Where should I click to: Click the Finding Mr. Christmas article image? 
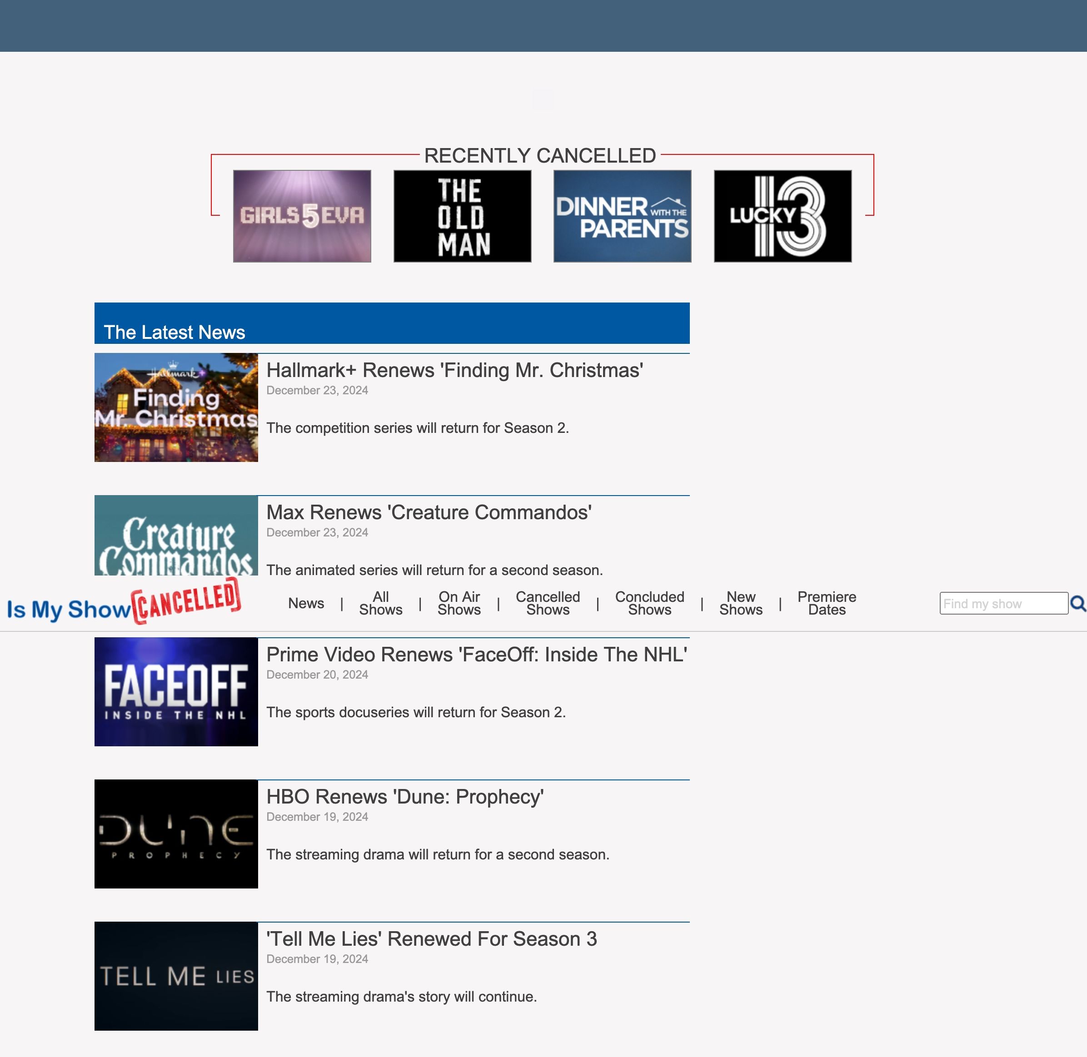coord(176,407)
